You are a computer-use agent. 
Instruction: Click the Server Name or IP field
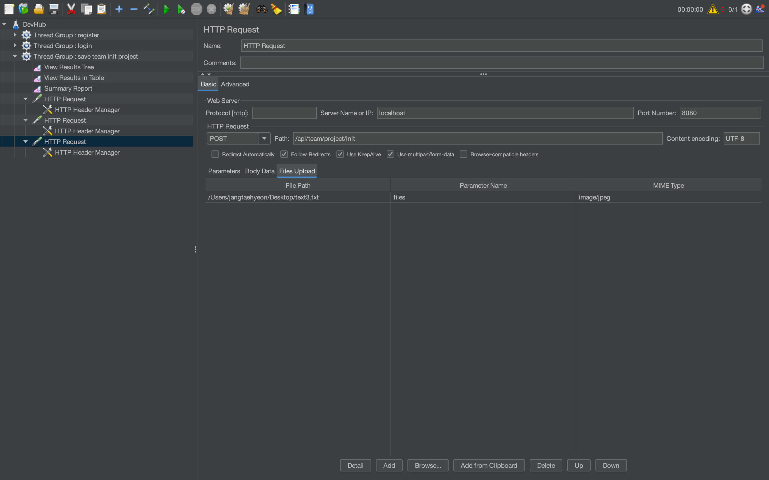click(x=505, y=113)
